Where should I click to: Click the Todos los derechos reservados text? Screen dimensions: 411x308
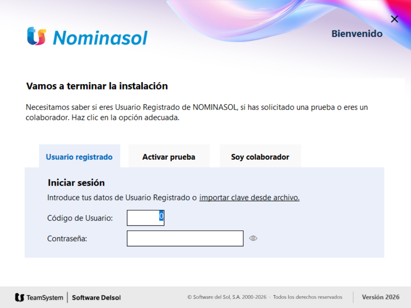(x=308, y=297)
